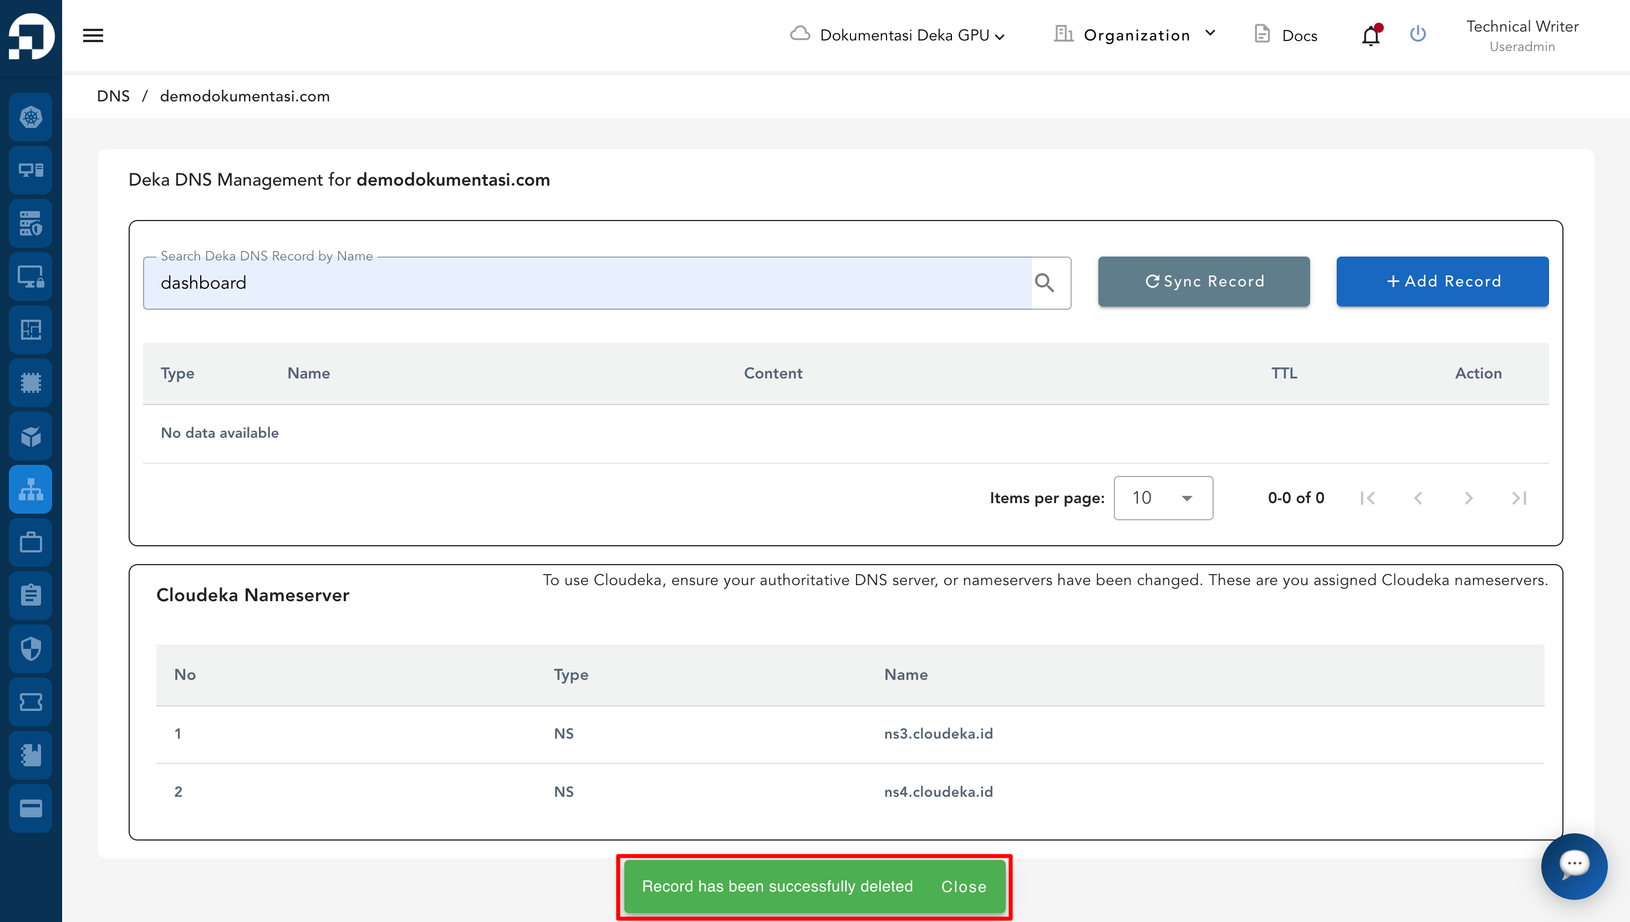Click the notification bell icon

1371,35
